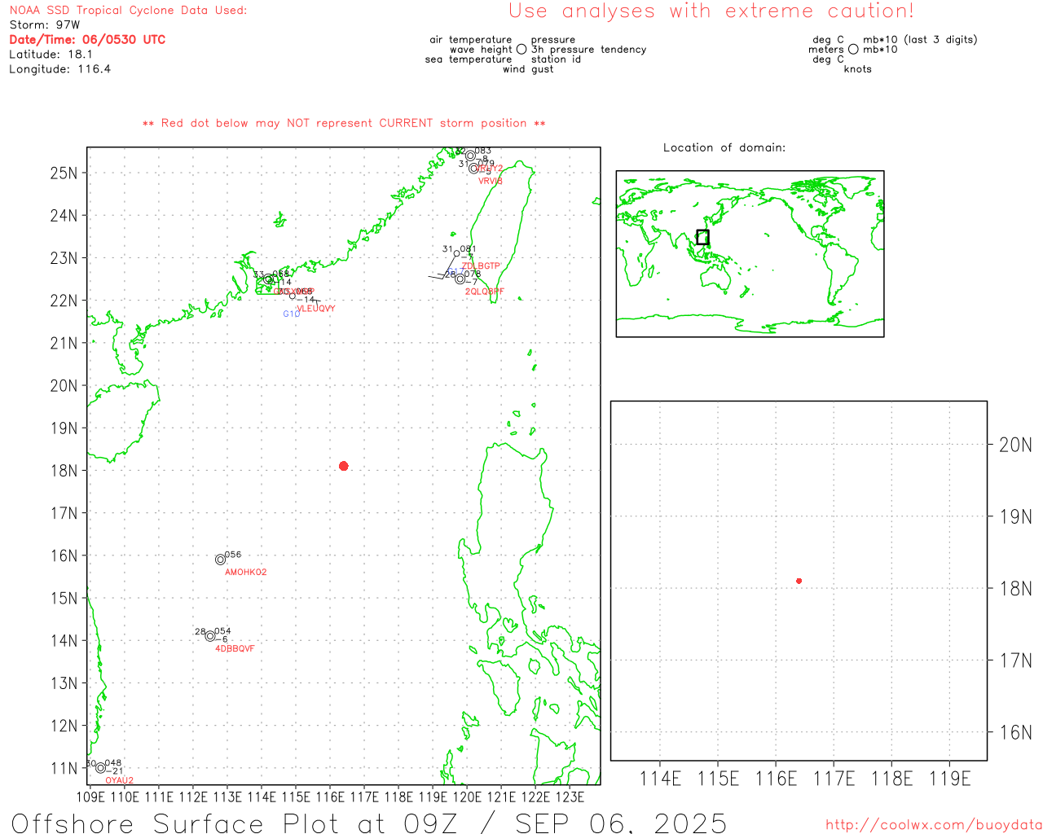Click the station ID label 4DBBQVF

[x=235, y=649]
